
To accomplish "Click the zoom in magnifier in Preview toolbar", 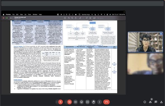I will [72, 18].
